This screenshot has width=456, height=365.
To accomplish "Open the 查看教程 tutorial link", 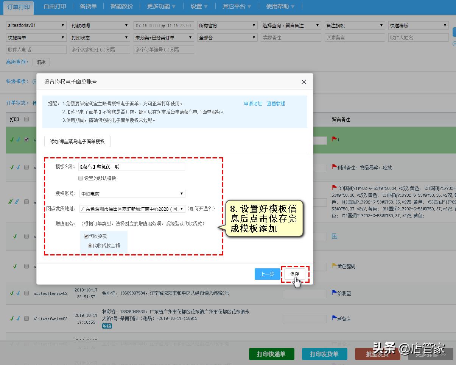I will pos(276,103).
